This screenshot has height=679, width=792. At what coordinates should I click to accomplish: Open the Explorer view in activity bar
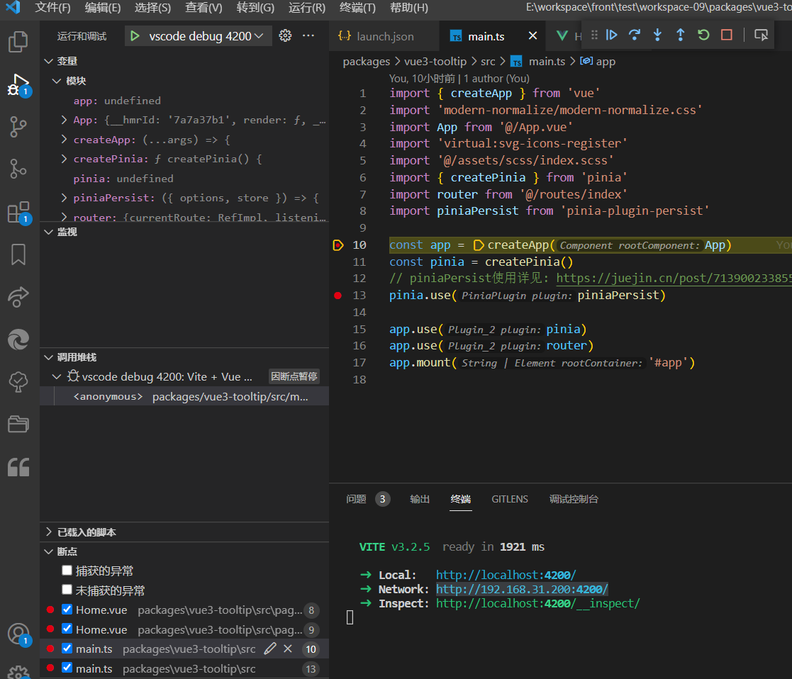(18, 42)
